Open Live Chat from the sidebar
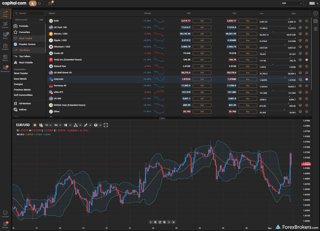320x231 pixels. coord(5,214)
